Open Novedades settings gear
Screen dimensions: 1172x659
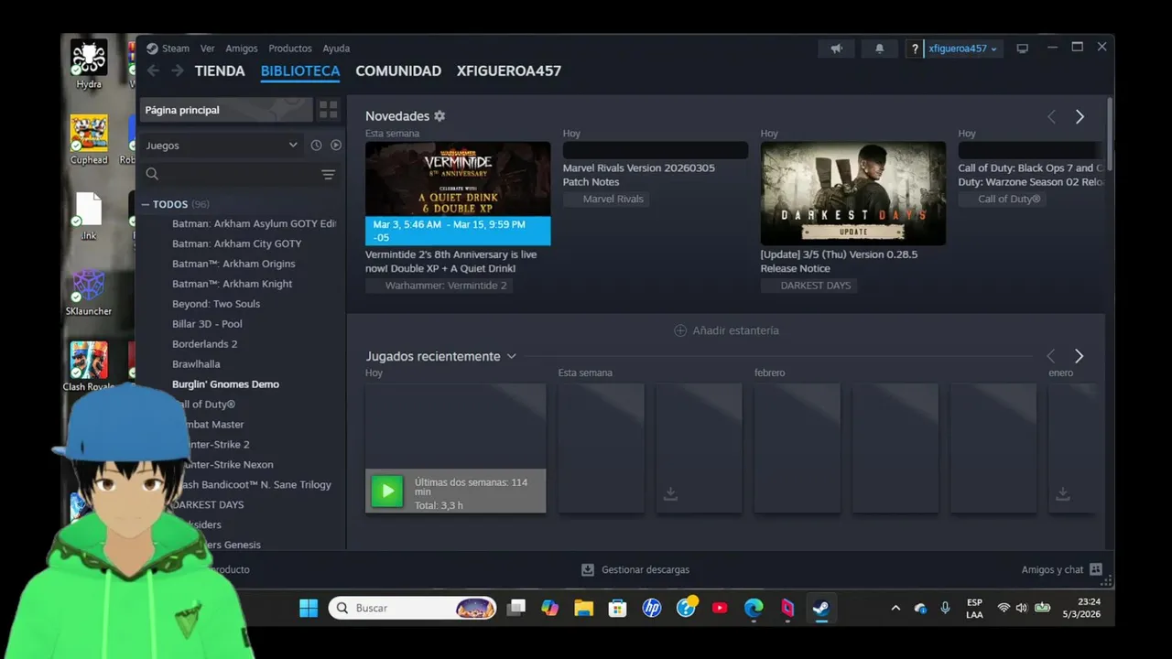pos(439,116)
